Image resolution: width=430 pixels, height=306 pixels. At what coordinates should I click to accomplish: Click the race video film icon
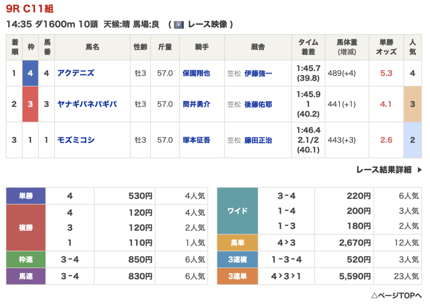pyautogui.click(x=179, y=25)
